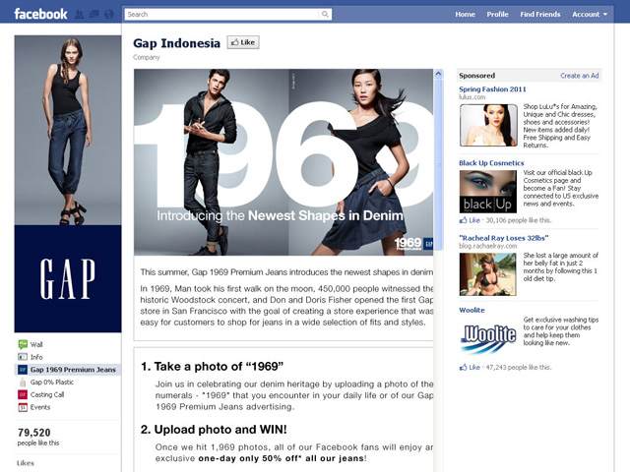Click thumbs-up icon under Black Up ad

464,220
